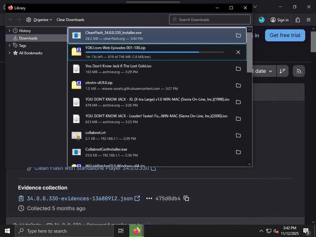Open the taskbar clock showing 3:42 PM

[x=290, y=231]
